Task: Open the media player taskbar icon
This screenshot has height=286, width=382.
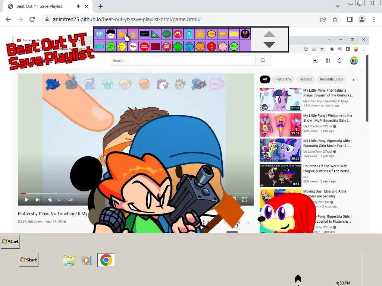Action: coord(87,260)
